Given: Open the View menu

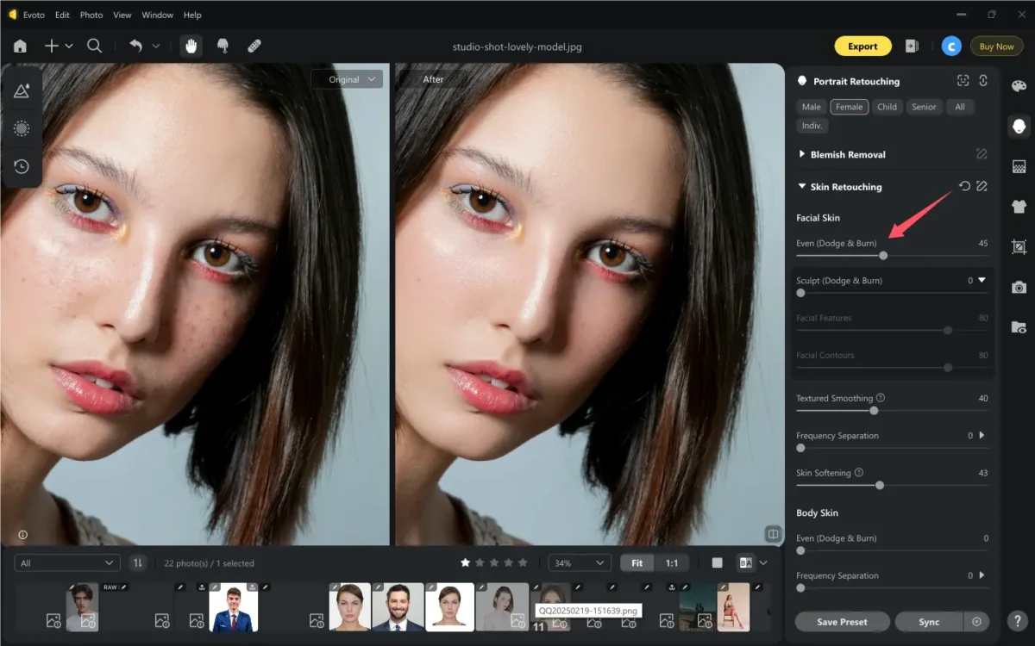Looking at the screenshot, I should click(x=122, y=15).
